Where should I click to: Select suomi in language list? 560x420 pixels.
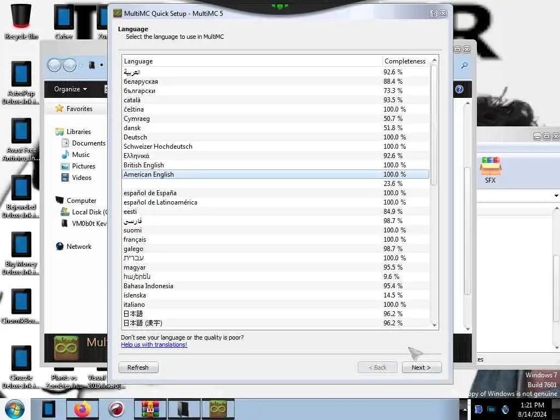276,230
